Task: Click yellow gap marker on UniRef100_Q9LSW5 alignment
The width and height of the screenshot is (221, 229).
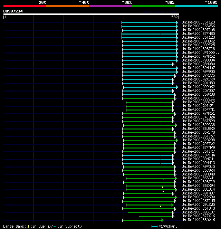Action: [161, 206]
